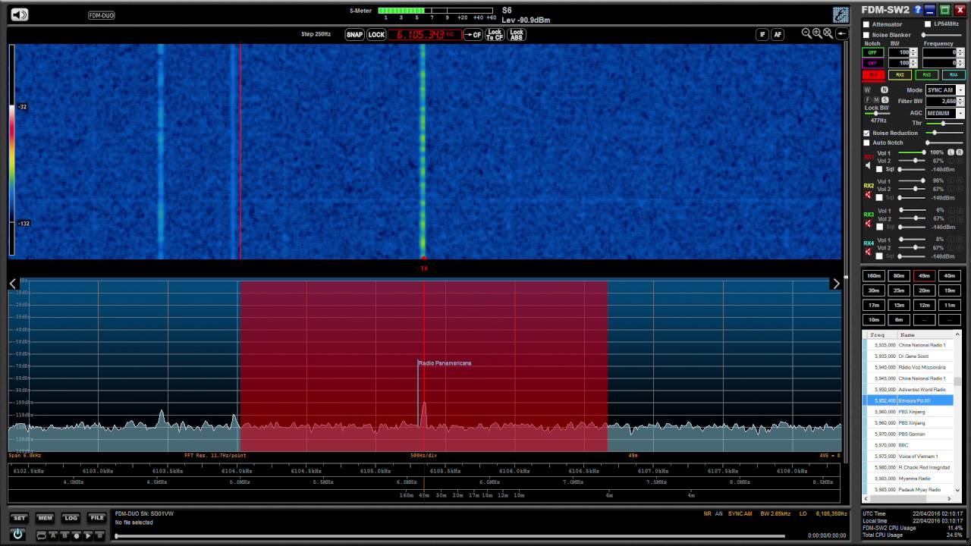Mute audio with the speaker icon

pyautogui.click(x=19, y=14)
